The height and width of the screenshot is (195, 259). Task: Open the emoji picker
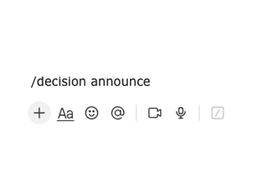91,113
